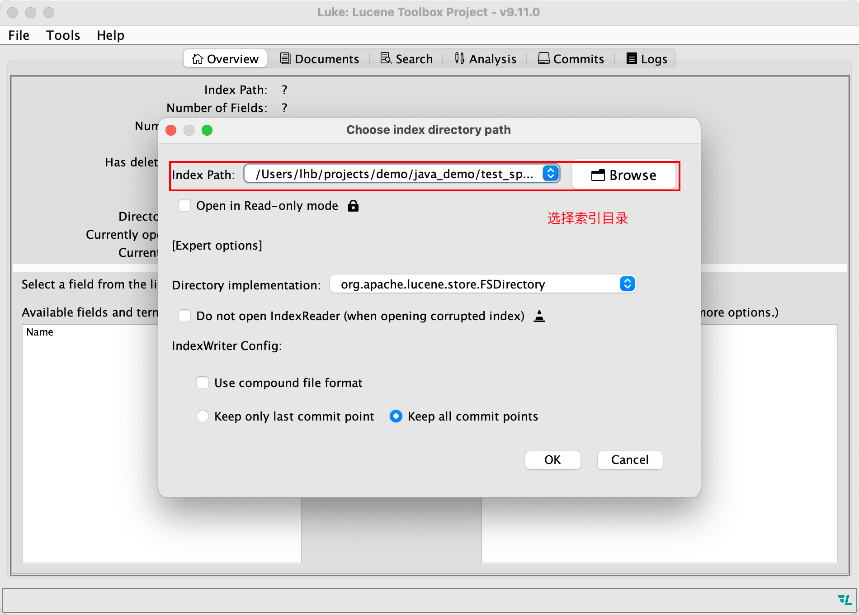Viewport: 859px width, 615px height.
Task: Open the Help menu
Action: click(110, 35)
